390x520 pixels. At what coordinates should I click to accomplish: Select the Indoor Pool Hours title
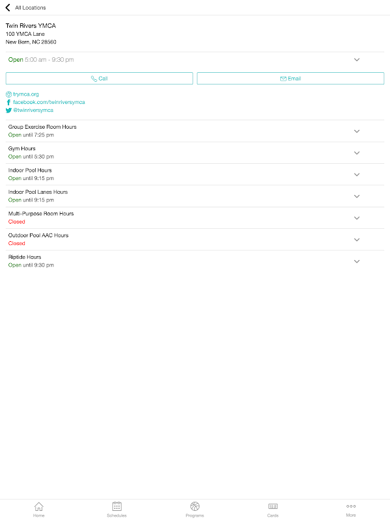30,170
